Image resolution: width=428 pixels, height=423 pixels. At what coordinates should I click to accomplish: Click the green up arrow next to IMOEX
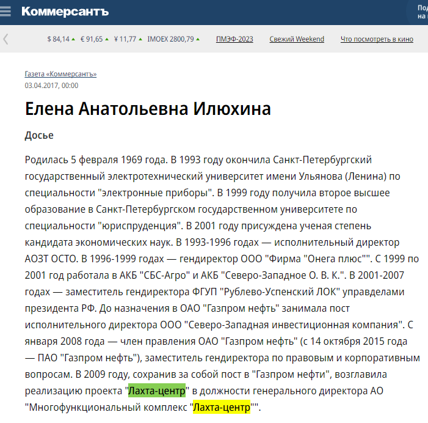198,39
